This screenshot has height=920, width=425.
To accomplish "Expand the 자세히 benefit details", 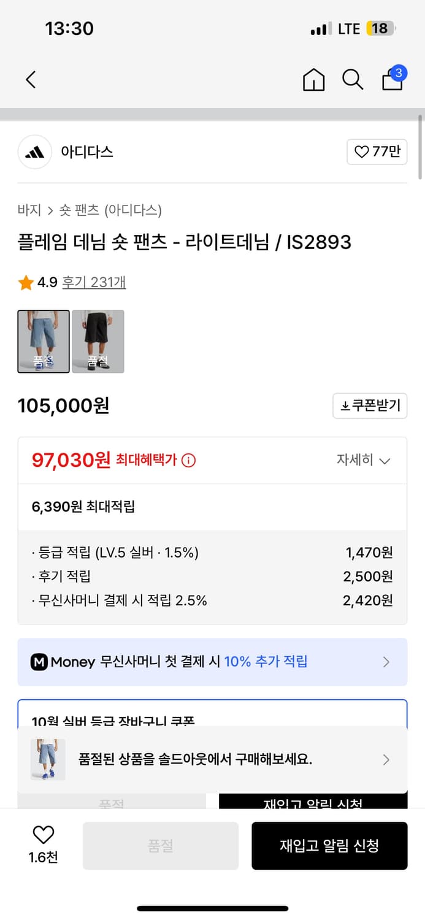I will (363, 460).
